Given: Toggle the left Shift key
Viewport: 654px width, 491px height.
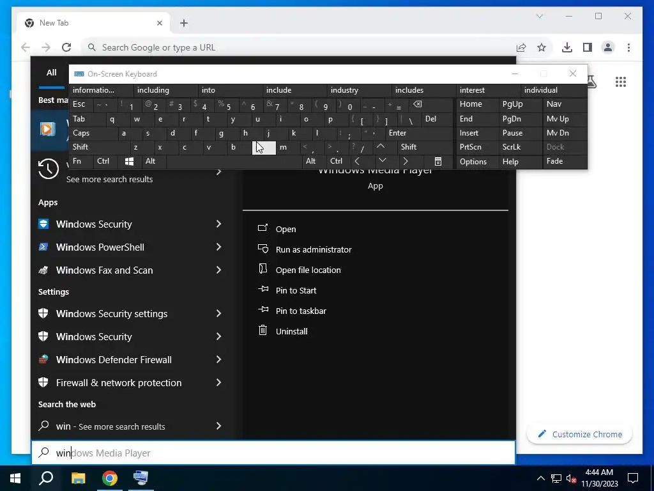Looking at the screenshot, I should (99, 147).
